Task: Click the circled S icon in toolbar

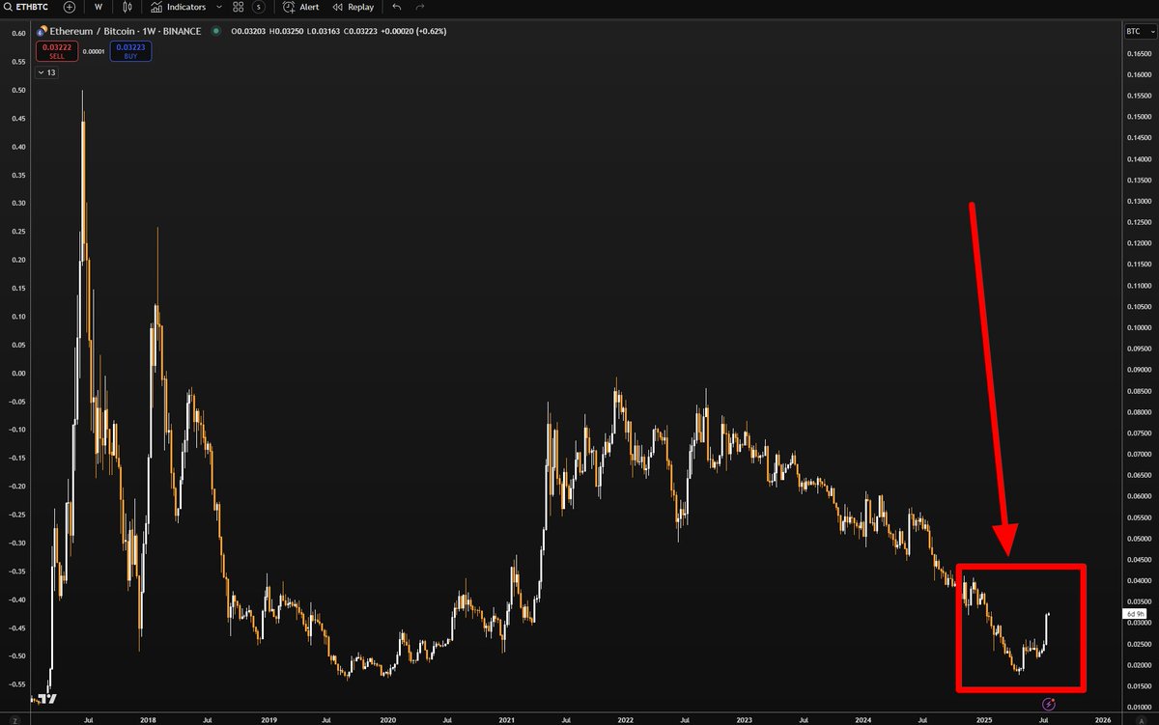Action: coord(259,7)
